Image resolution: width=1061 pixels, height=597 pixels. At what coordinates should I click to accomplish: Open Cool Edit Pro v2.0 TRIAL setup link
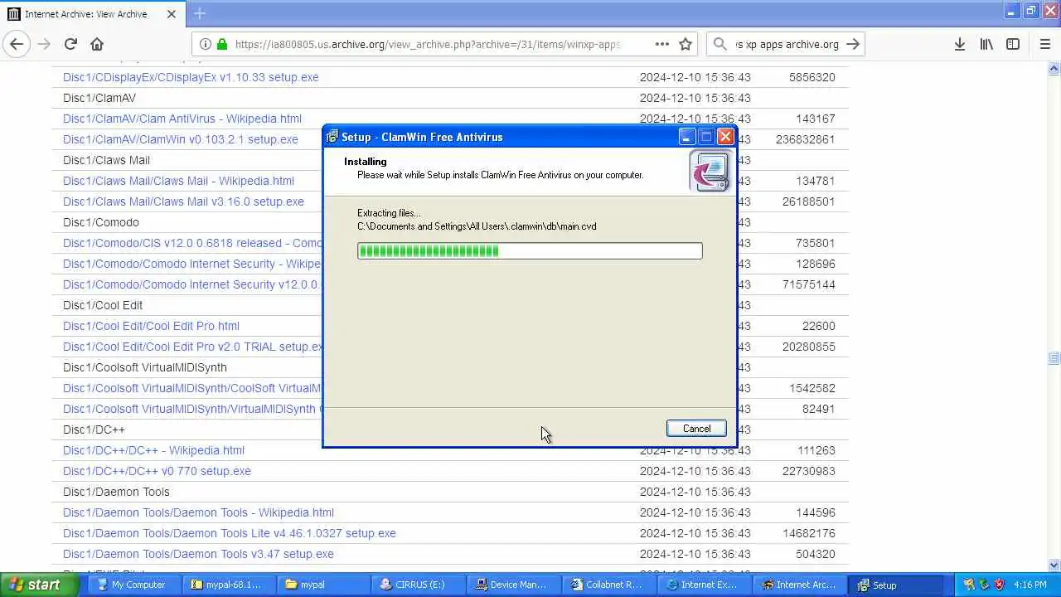192,347
